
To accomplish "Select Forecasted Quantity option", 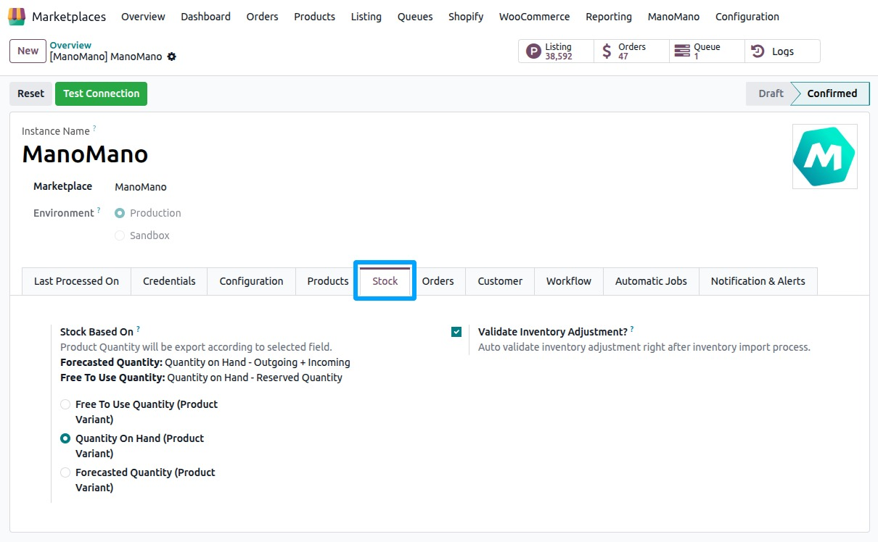I will (x=65, y=472).
